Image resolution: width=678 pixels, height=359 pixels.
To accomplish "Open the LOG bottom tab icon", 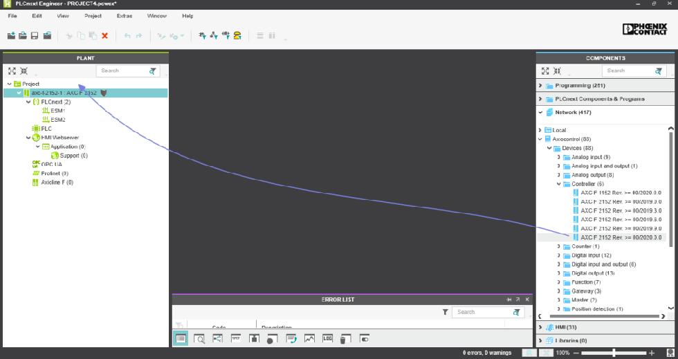I will coord(327,339).
